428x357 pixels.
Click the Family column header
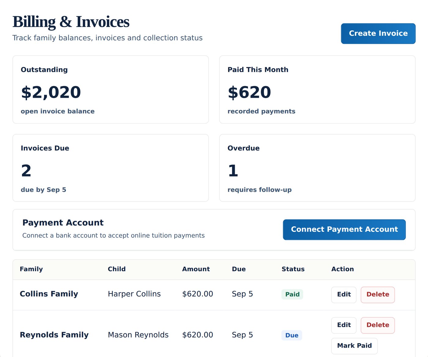pos(31,269)
